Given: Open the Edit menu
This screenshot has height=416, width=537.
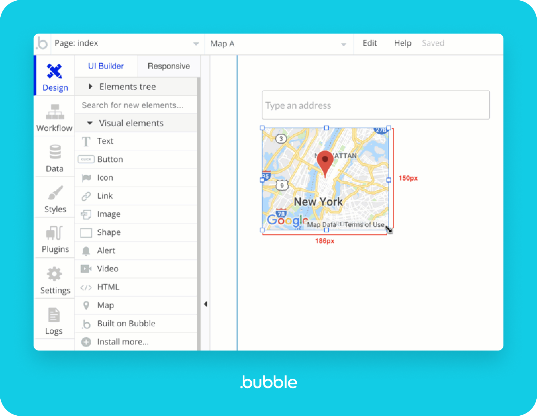Looking at the screenshot, I should pyautogui.click(x=370, y=43).
